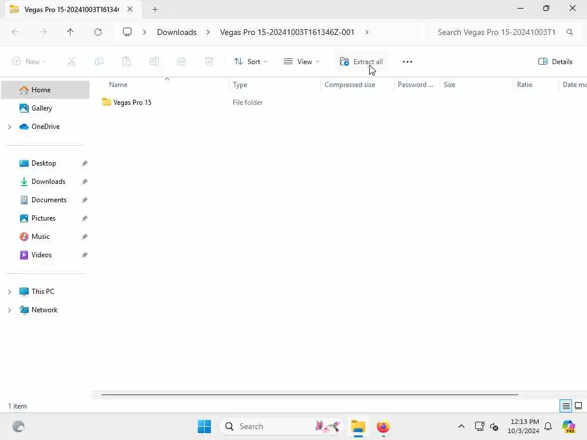587x440 pixels.
Task: Show hidden system tray icons
Action: point(461,426)
